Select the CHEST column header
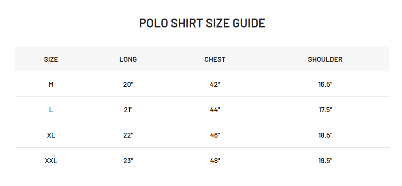Screen dimensions: 402x186 click(x=215, y=59)
